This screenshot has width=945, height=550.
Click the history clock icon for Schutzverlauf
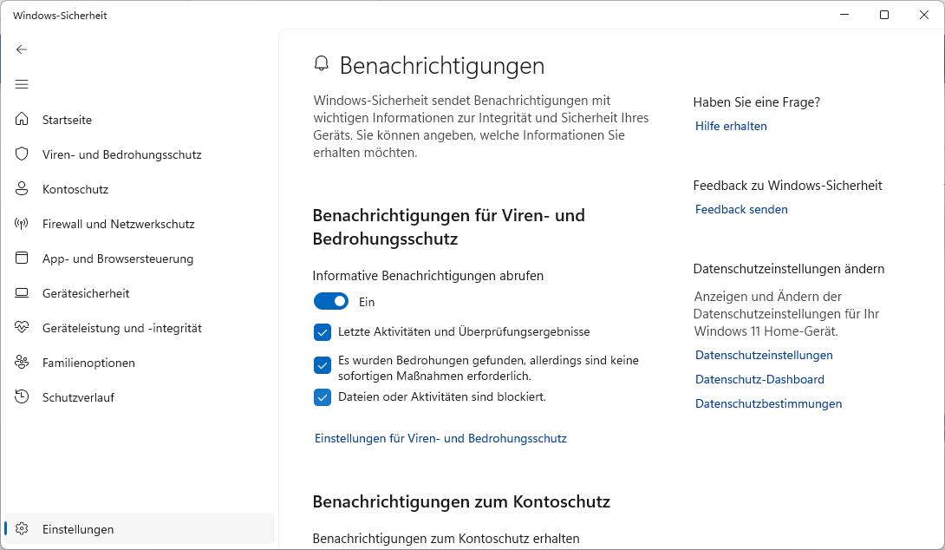coord(22,396)
